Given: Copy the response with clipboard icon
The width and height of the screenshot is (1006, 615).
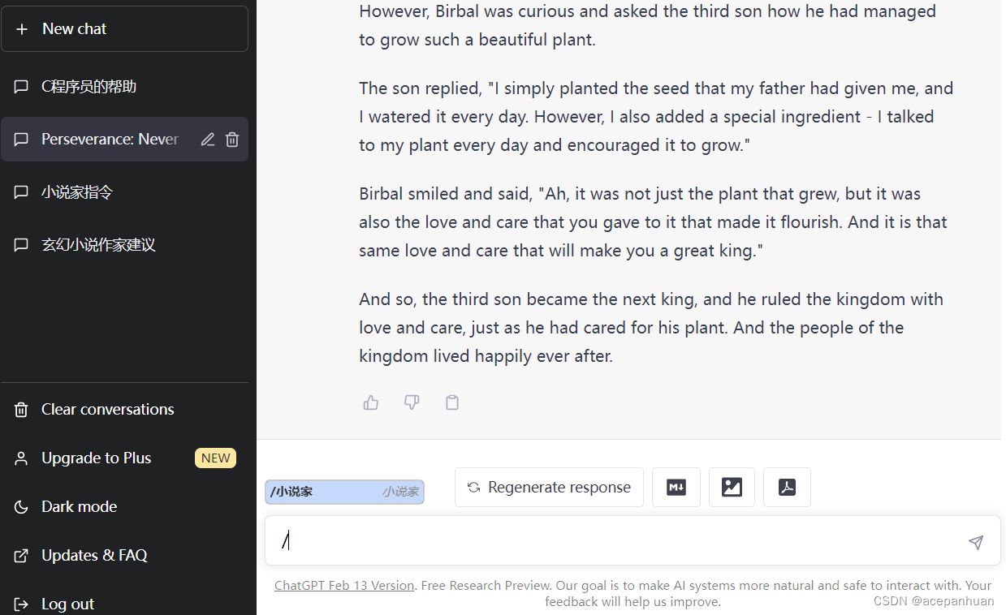Looking at the screenshot, I should 452,402.
